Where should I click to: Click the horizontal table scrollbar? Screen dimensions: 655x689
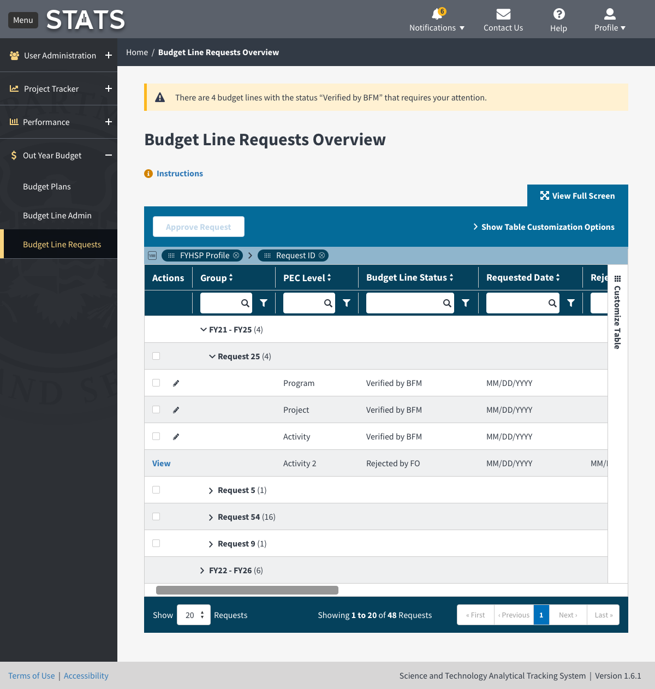click(x=247, y=590)
